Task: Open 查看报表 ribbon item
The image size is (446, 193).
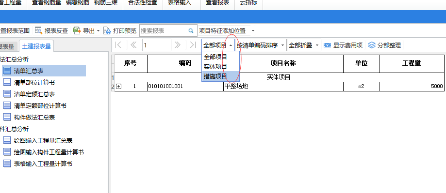Action: click(217, 2)
